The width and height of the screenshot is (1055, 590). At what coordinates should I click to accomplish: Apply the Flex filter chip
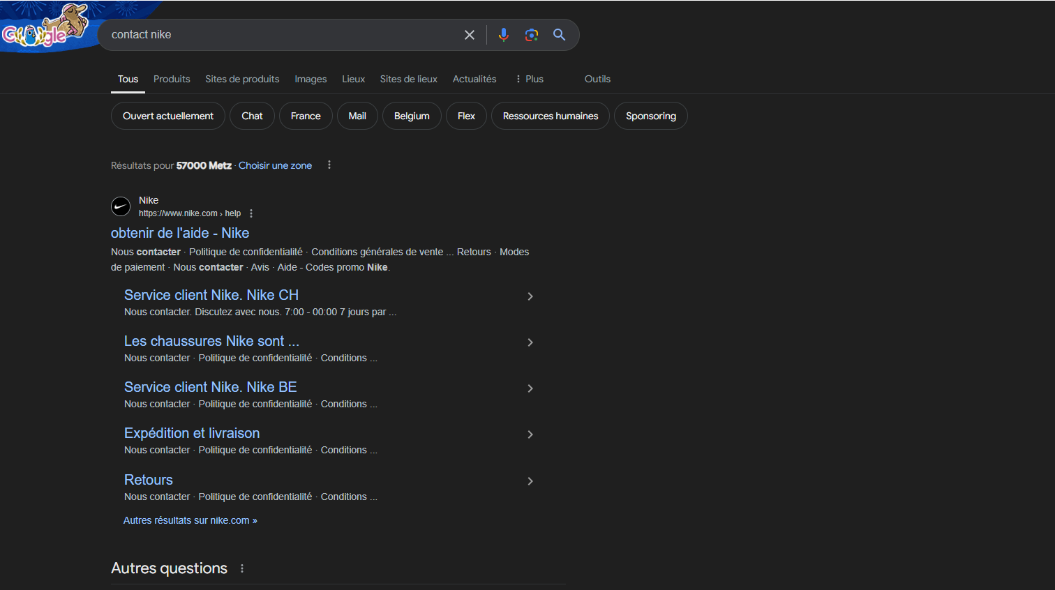coord(466,116)
